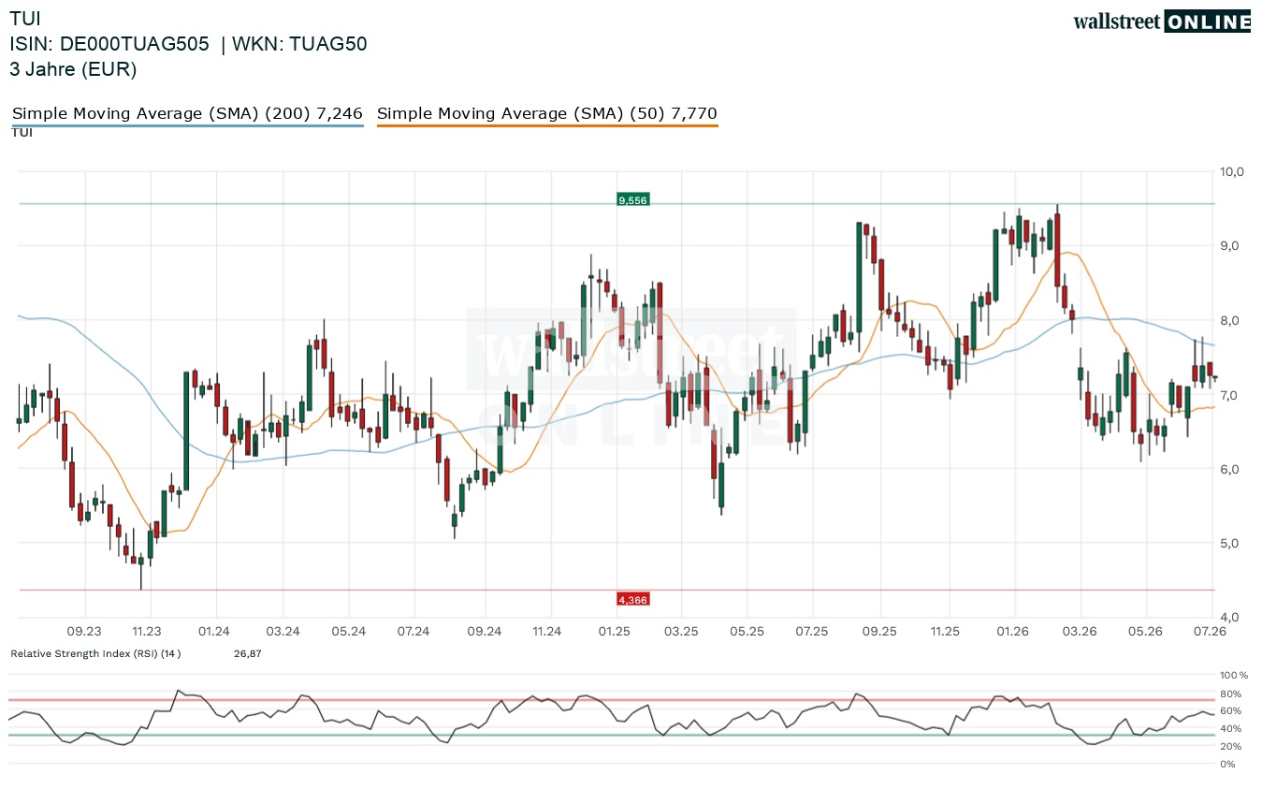The width and height of the screenshot is (1262, 789).
Task: Click the 20% RSI axis label
Action: click(x=1230, y=746)
